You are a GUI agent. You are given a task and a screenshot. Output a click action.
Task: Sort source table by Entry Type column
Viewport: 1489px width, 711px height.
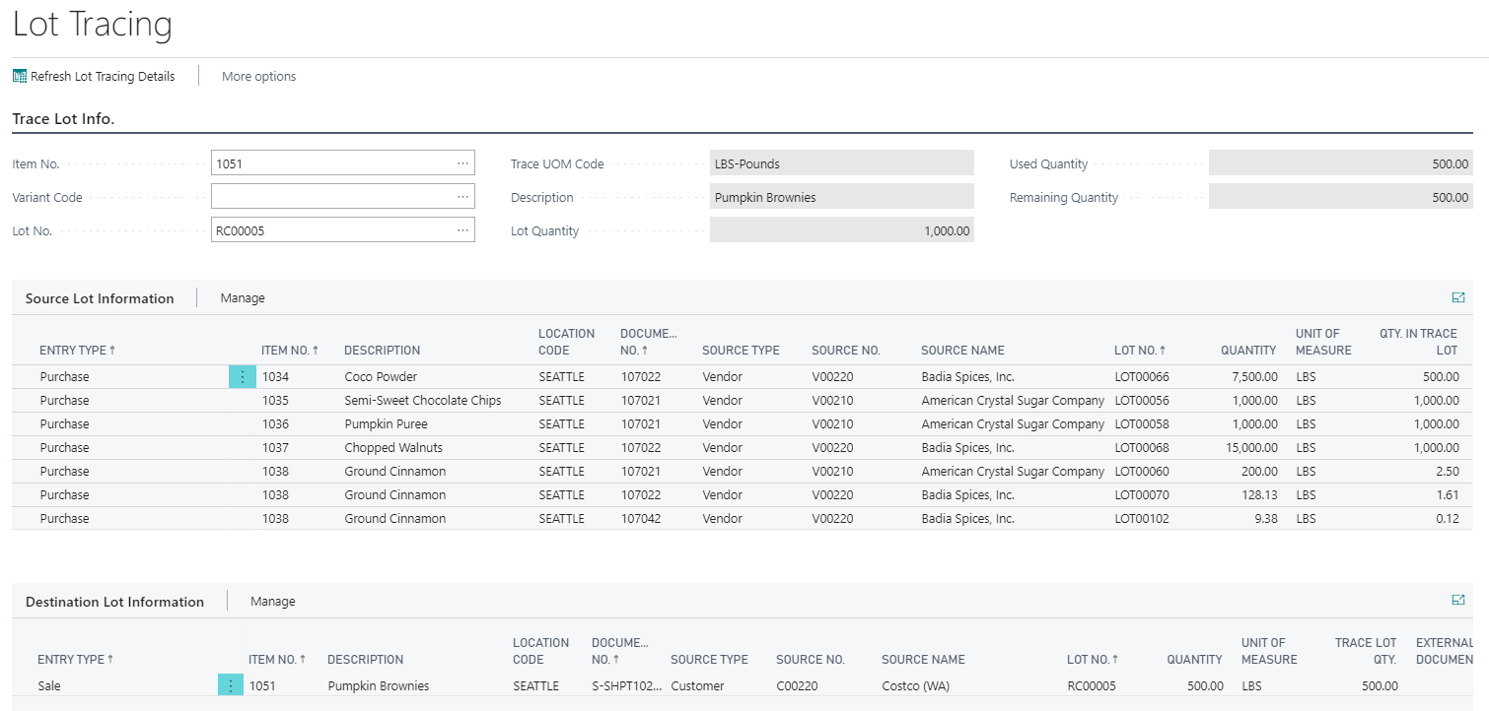77,350
